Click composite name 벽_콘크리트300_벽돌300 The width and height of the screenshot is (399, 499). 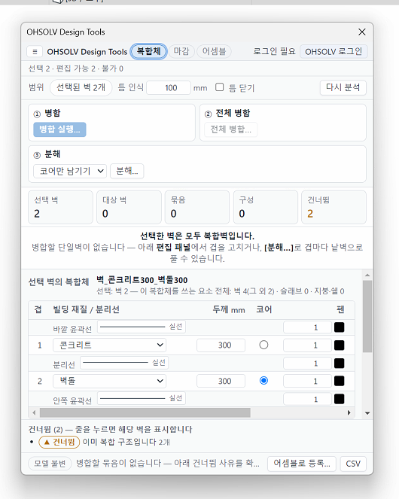point(142,280)
